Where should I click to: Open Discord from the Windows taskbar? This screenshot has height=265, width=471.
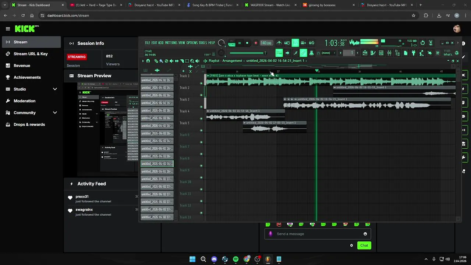(214, 259)
